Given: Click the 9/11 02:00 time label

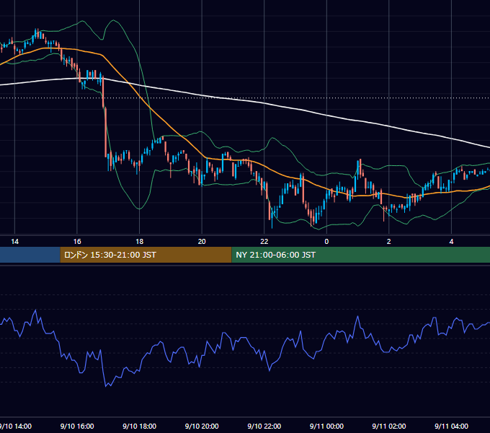Looking at the screenshot, I should click(x=388, y=426).
